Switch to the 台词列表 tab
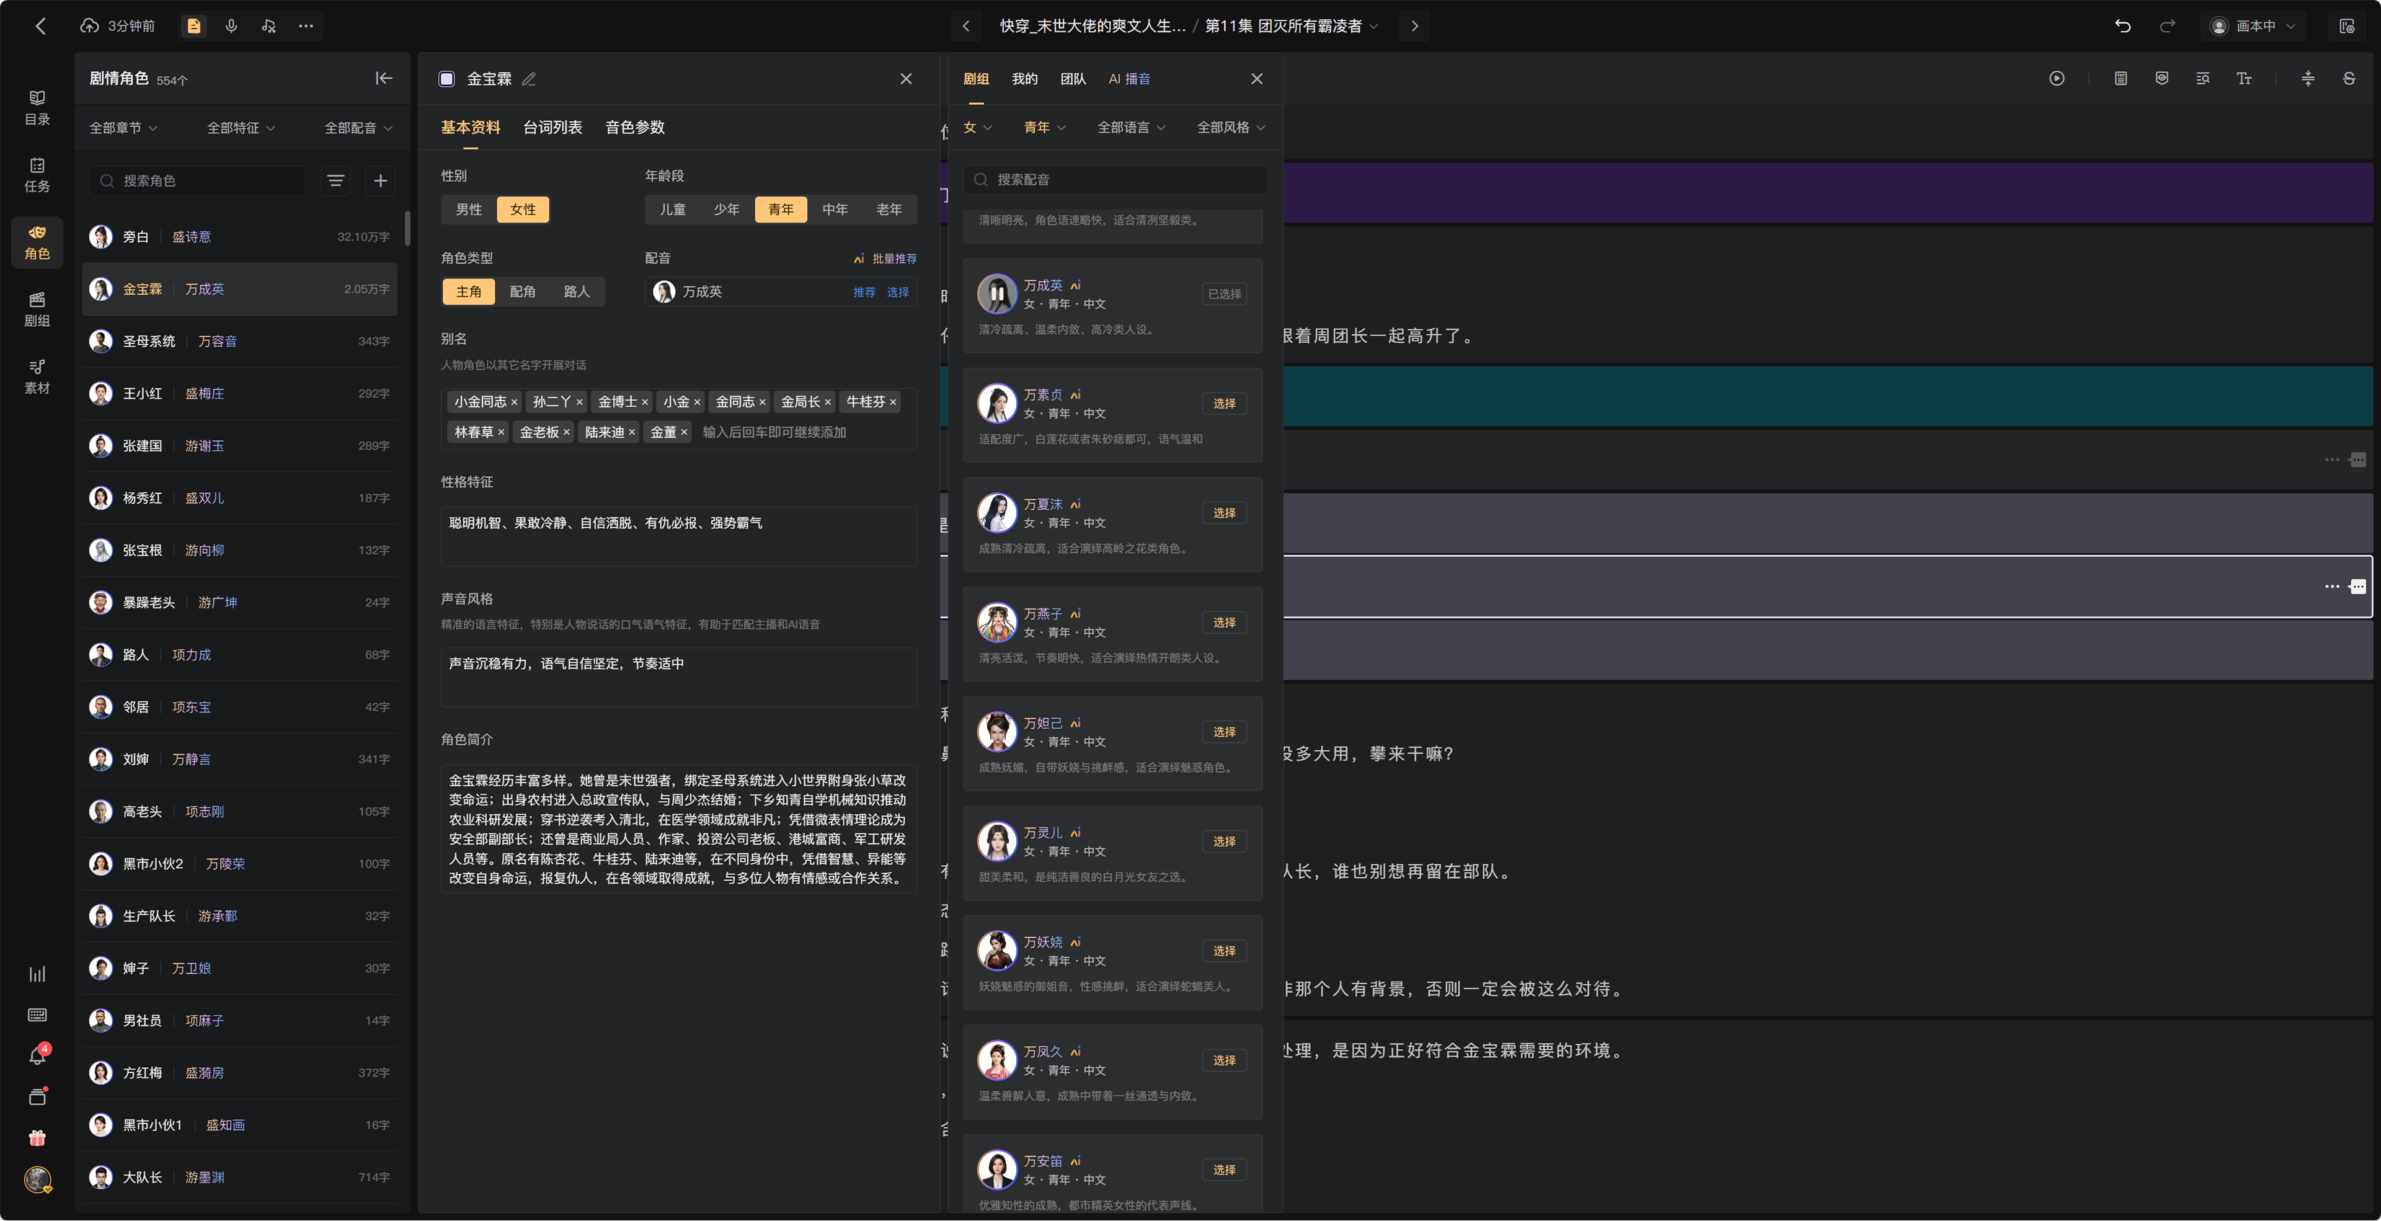The width and height of the screenshot is (2381, 1221). click(x=552, y=128)
